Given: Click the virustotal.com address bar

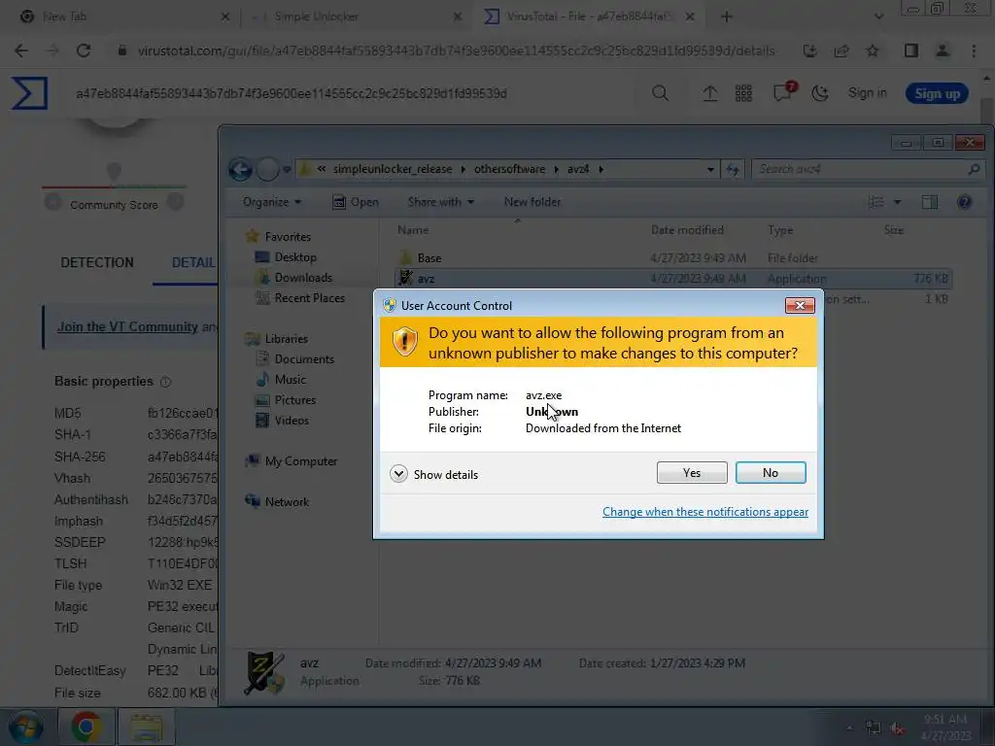Looking at the screenshot, I should pos(456,51).
